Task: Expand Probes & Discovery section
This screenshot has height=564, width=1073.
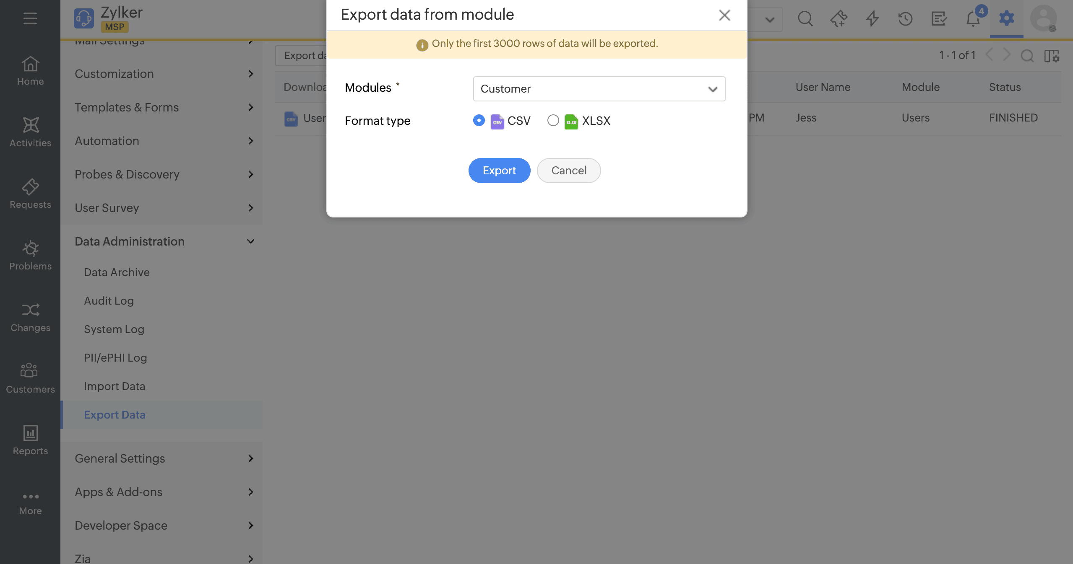Action: pyautogui.click(x=250, y=174)
